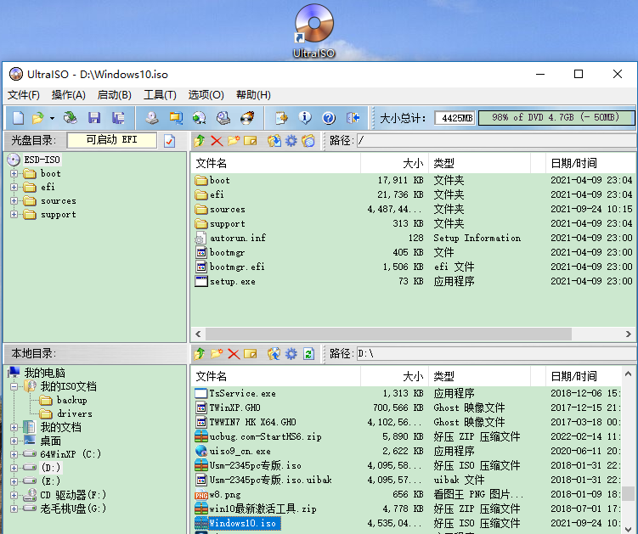Image resolution: width=638 pixels, height=534 pixels.
Task: Click the folder-list view icon in the ISO pane toolbar
Action: pyautogui.click(x=308, y=141)
